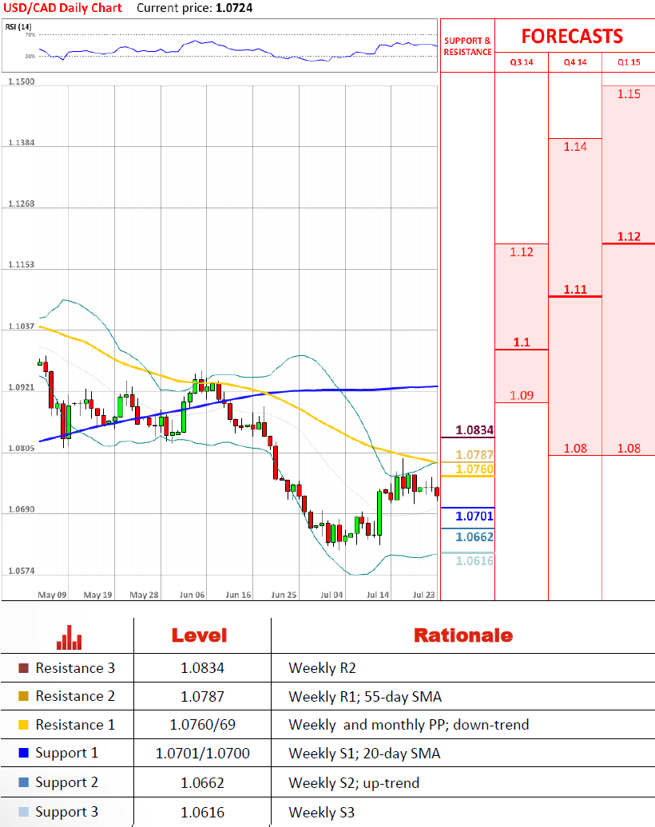Click the 'SUPPORT & RESISTANCE' column header
This screenshot has height=827, width=655.
(467, 46)
